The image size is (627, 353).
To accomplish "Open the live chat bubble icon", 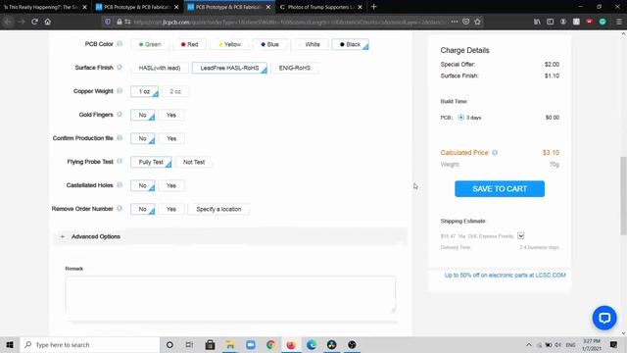I will pos(604,318).
